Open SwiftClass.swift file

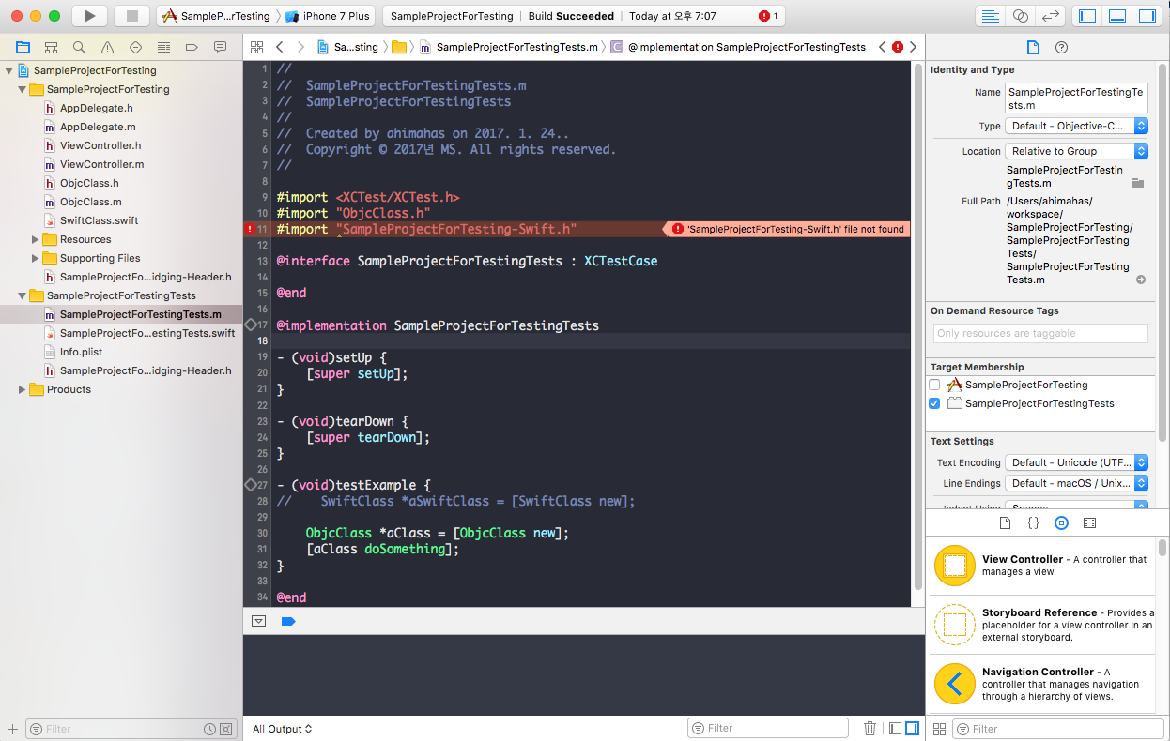[x=99, y=220]
